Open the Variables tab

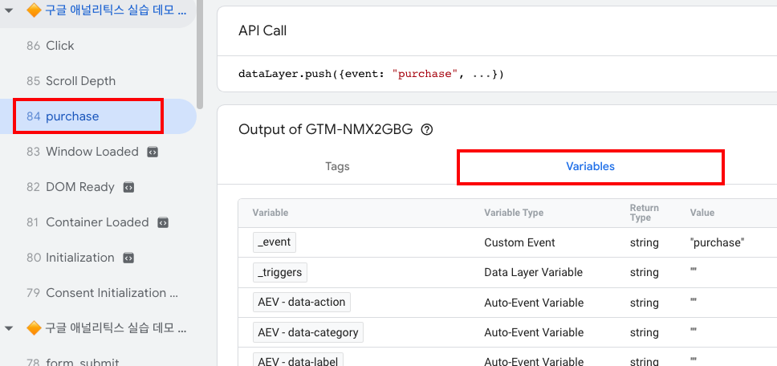click(x=590, y=167)
